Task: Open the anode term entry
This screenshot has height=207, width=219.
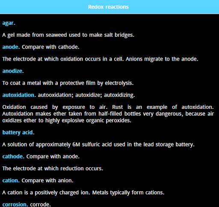Action: coord(11,47)
